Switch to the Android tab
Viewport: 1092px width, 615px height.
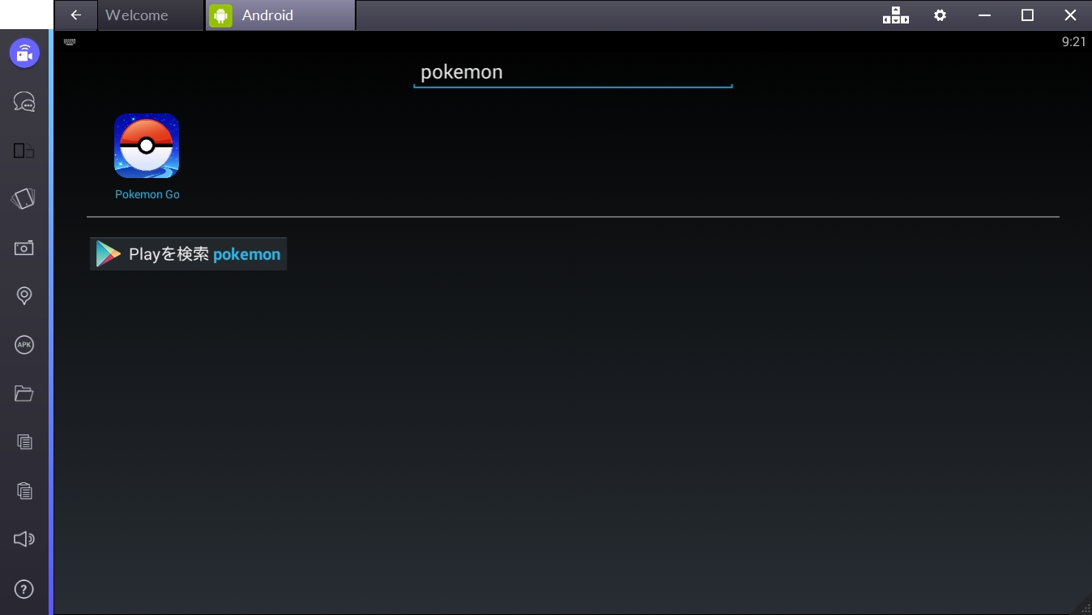coord(280,15)
